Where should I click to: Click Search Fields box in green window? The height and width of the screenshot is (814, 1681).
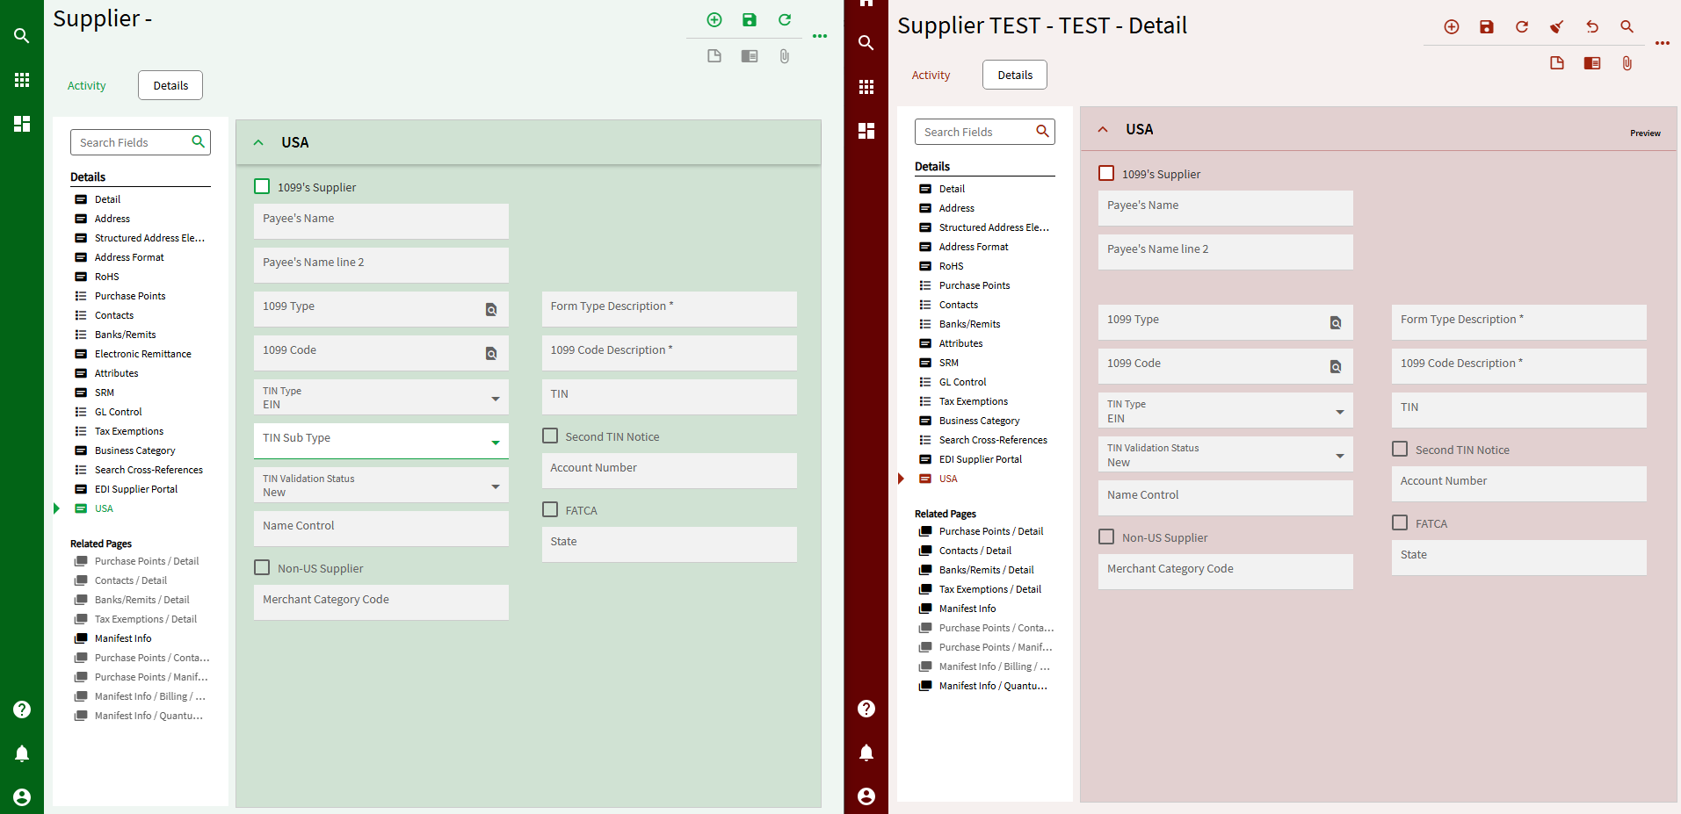[x=141, y=142]
